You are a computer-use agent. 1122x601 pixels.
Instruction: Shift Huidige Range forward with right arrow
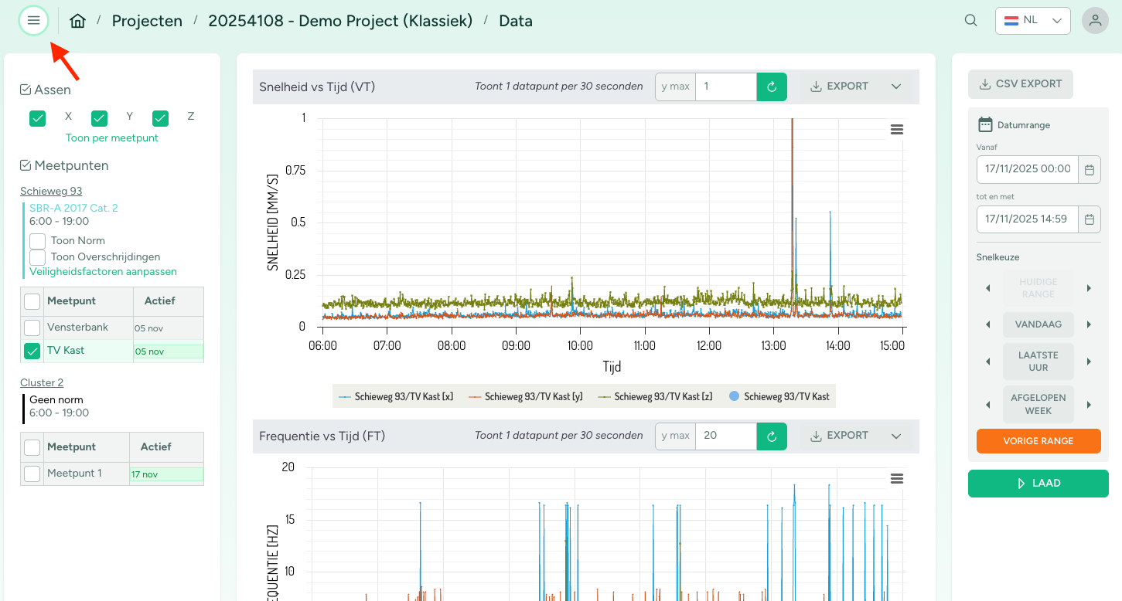point(1089,288)
